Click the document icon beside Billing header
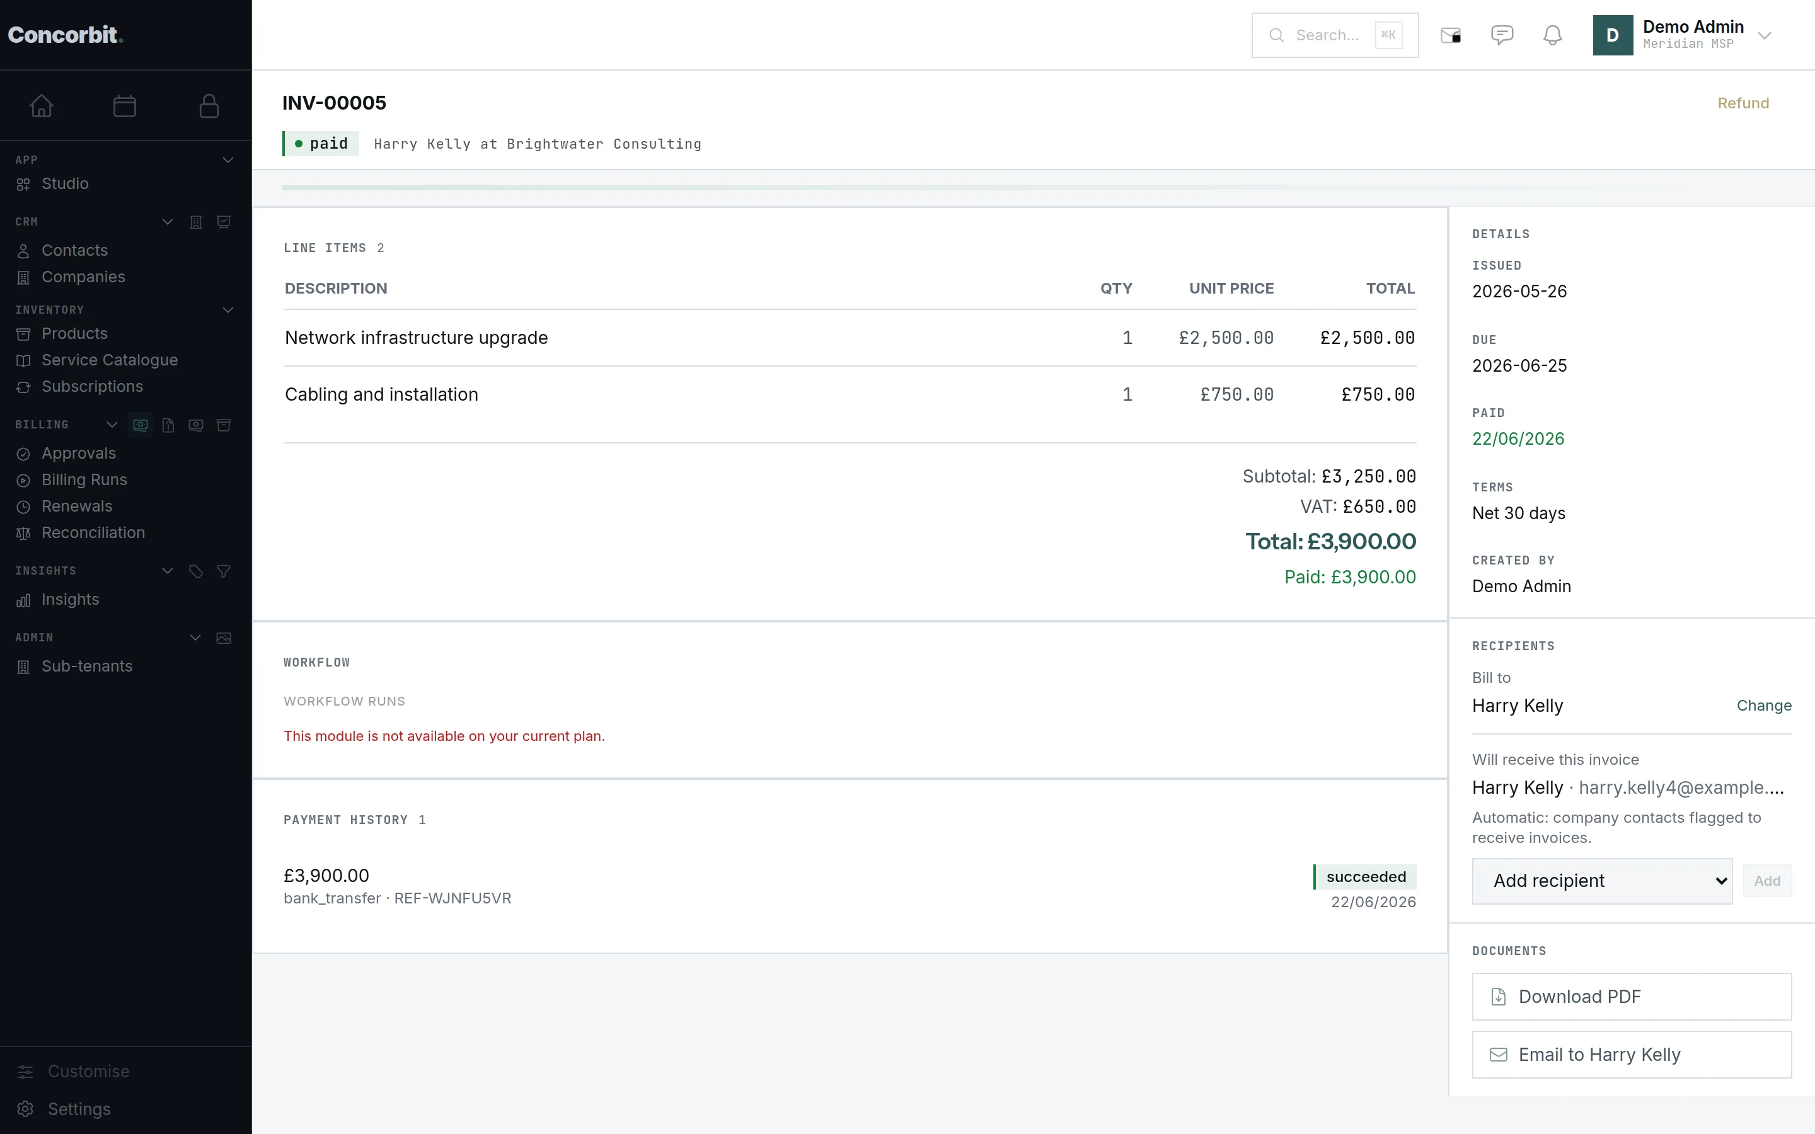Image resolution: width=1815 pixels, height=1134 pixels. click(x=168, y=425)
